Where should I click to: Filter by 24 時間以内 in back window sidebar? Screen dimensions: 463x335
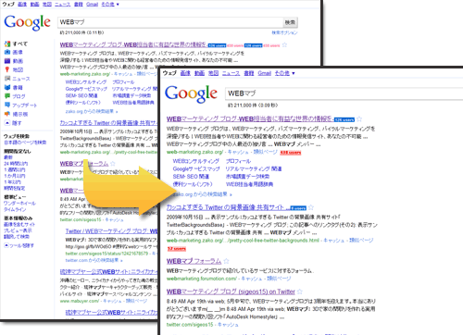pyautogui.click(x=16, y=164)
